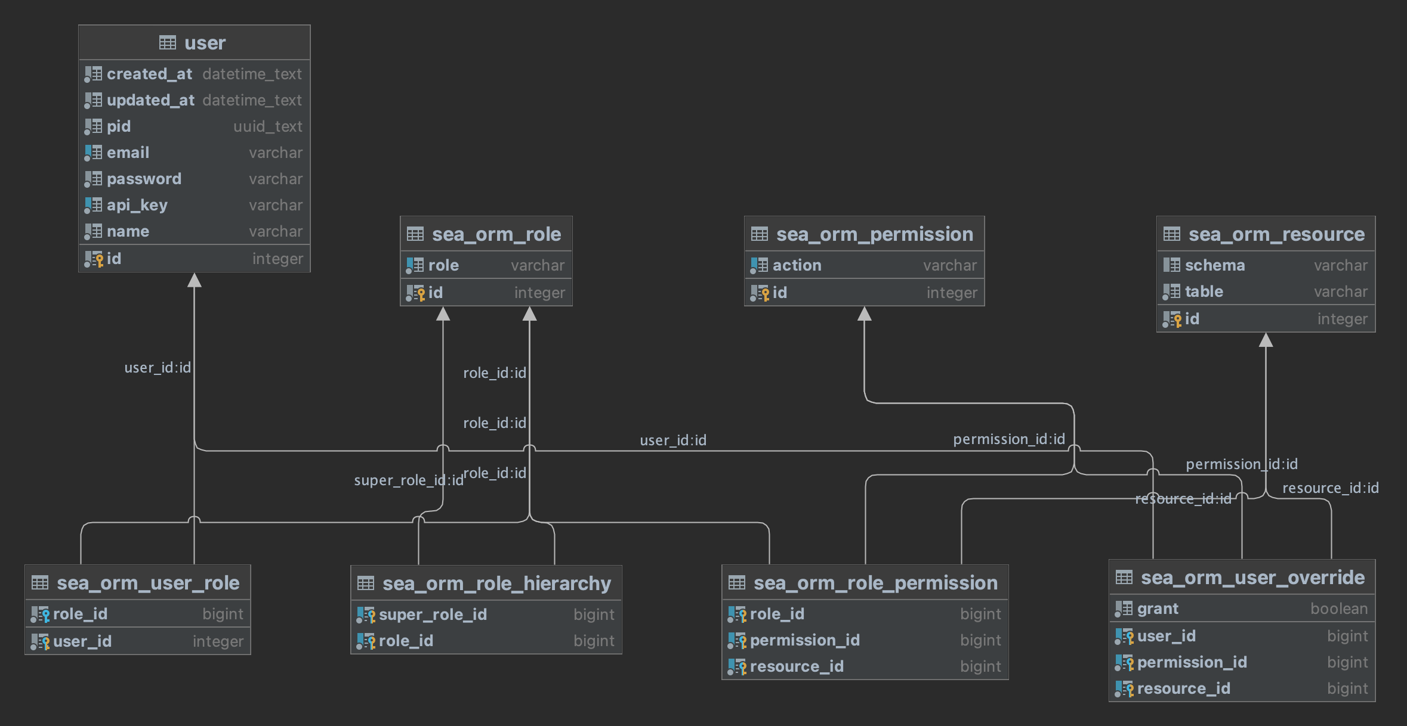The image size is (1407, 726).
Task: Click the user table header icon
Action: pyautogui.click(x=168, y=43)
